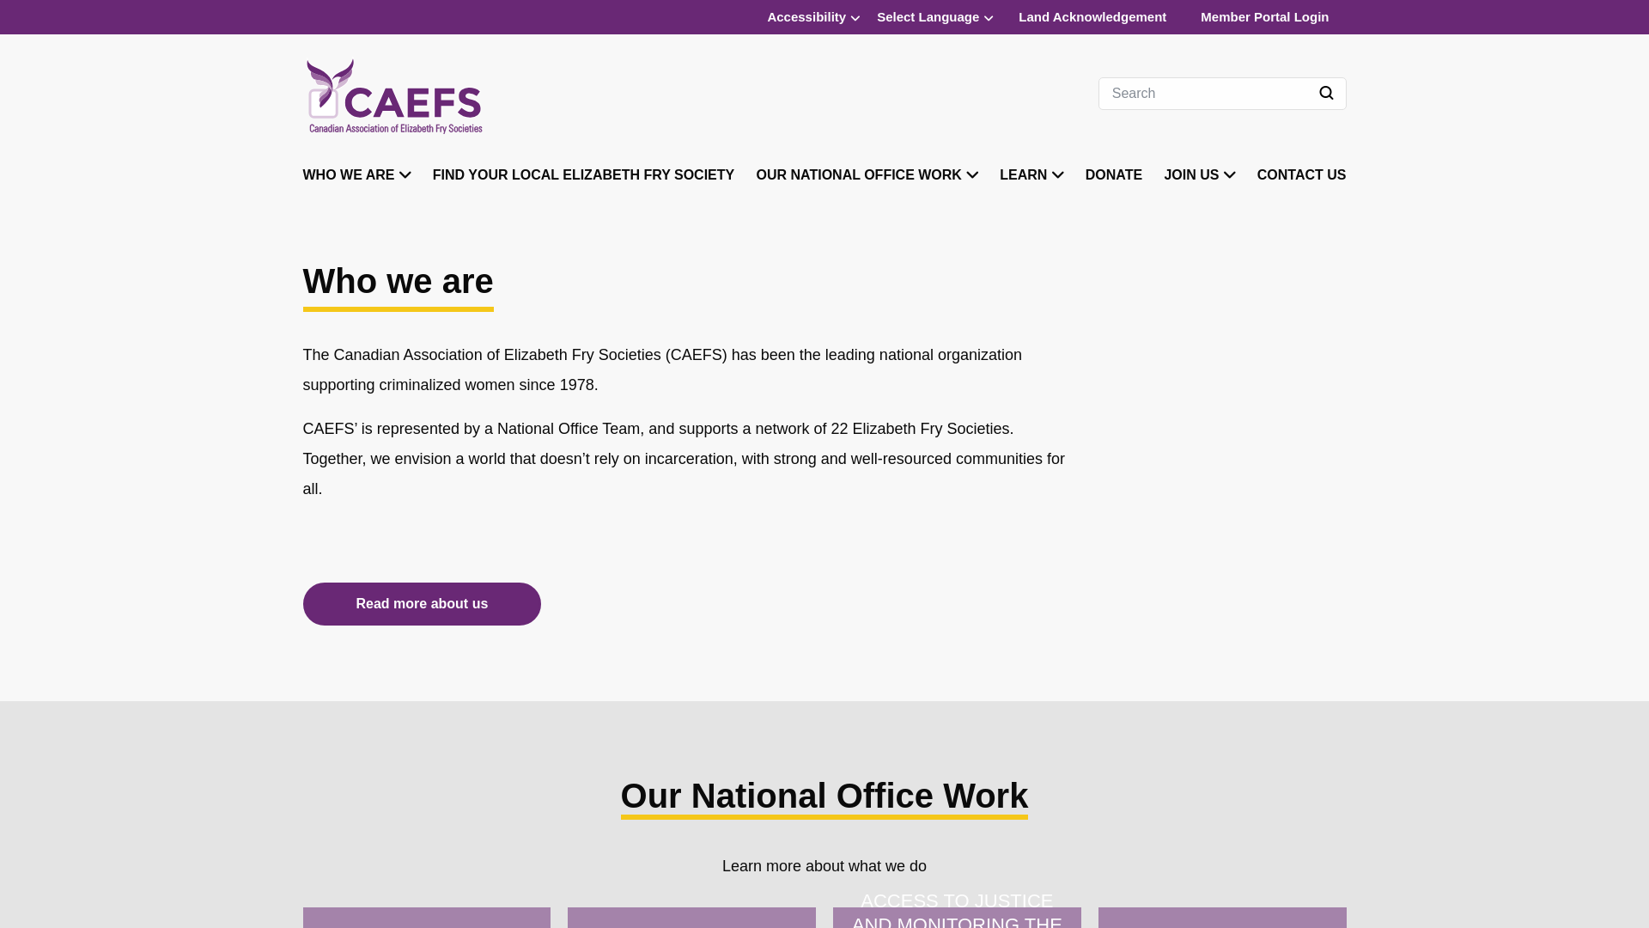The image size is (1649, 928).
Task: Click the Learn more about what we do text
Action: [x=824, y=866]
